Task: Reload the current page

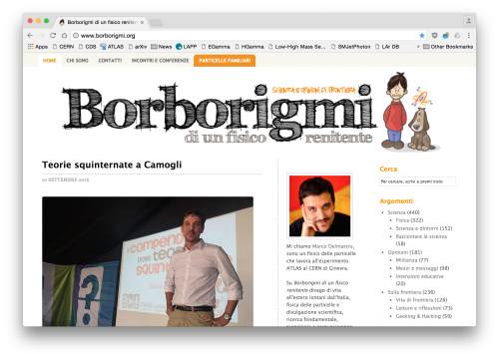Action: [53, 35]
